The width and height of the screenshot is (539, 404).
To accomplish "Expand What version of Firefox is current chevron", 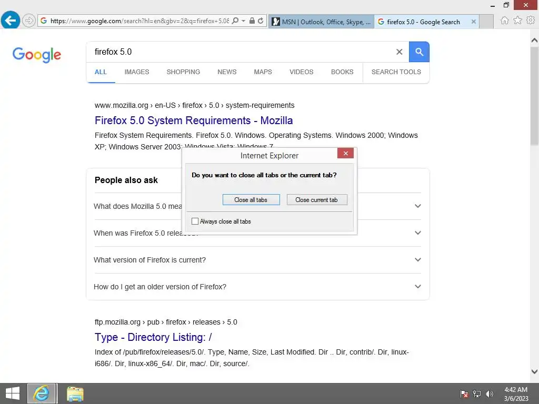I will pyautogui.click(x=417, y=260).
